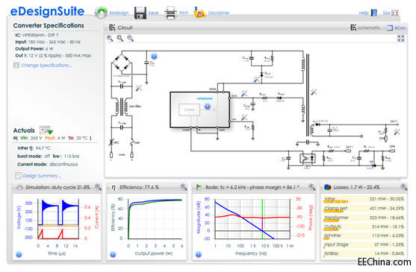The width and height of the screenshot is (416, 272).
Task: Switch to the schematic view
Action: pyautogui.click(x=365, y=28)
